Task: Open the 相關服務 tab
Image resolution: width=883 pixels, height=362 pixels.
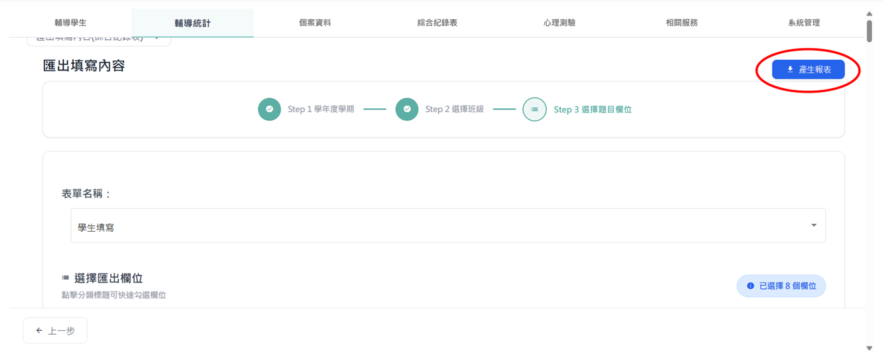Action: (682, 23)
